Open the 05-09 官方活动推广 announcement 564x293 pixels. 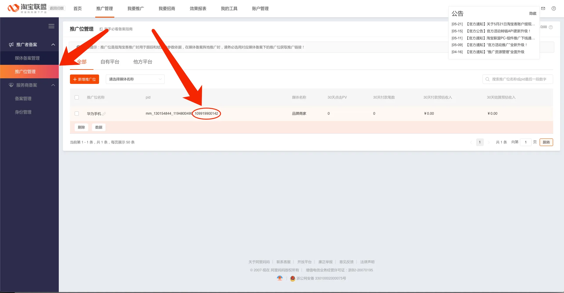[x=490, y=45]
